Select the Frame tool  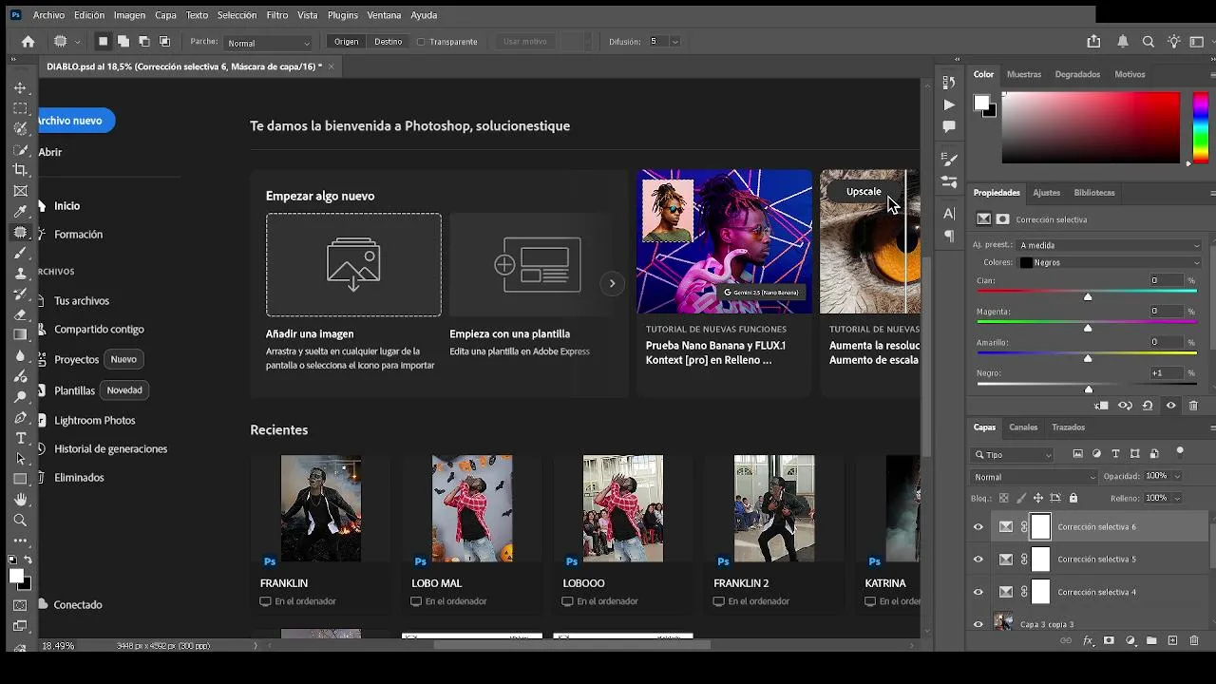tap(20, 190)
